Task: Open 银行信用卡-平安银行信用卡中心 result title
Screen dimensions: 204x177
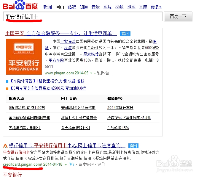Action: click(67, 145)
